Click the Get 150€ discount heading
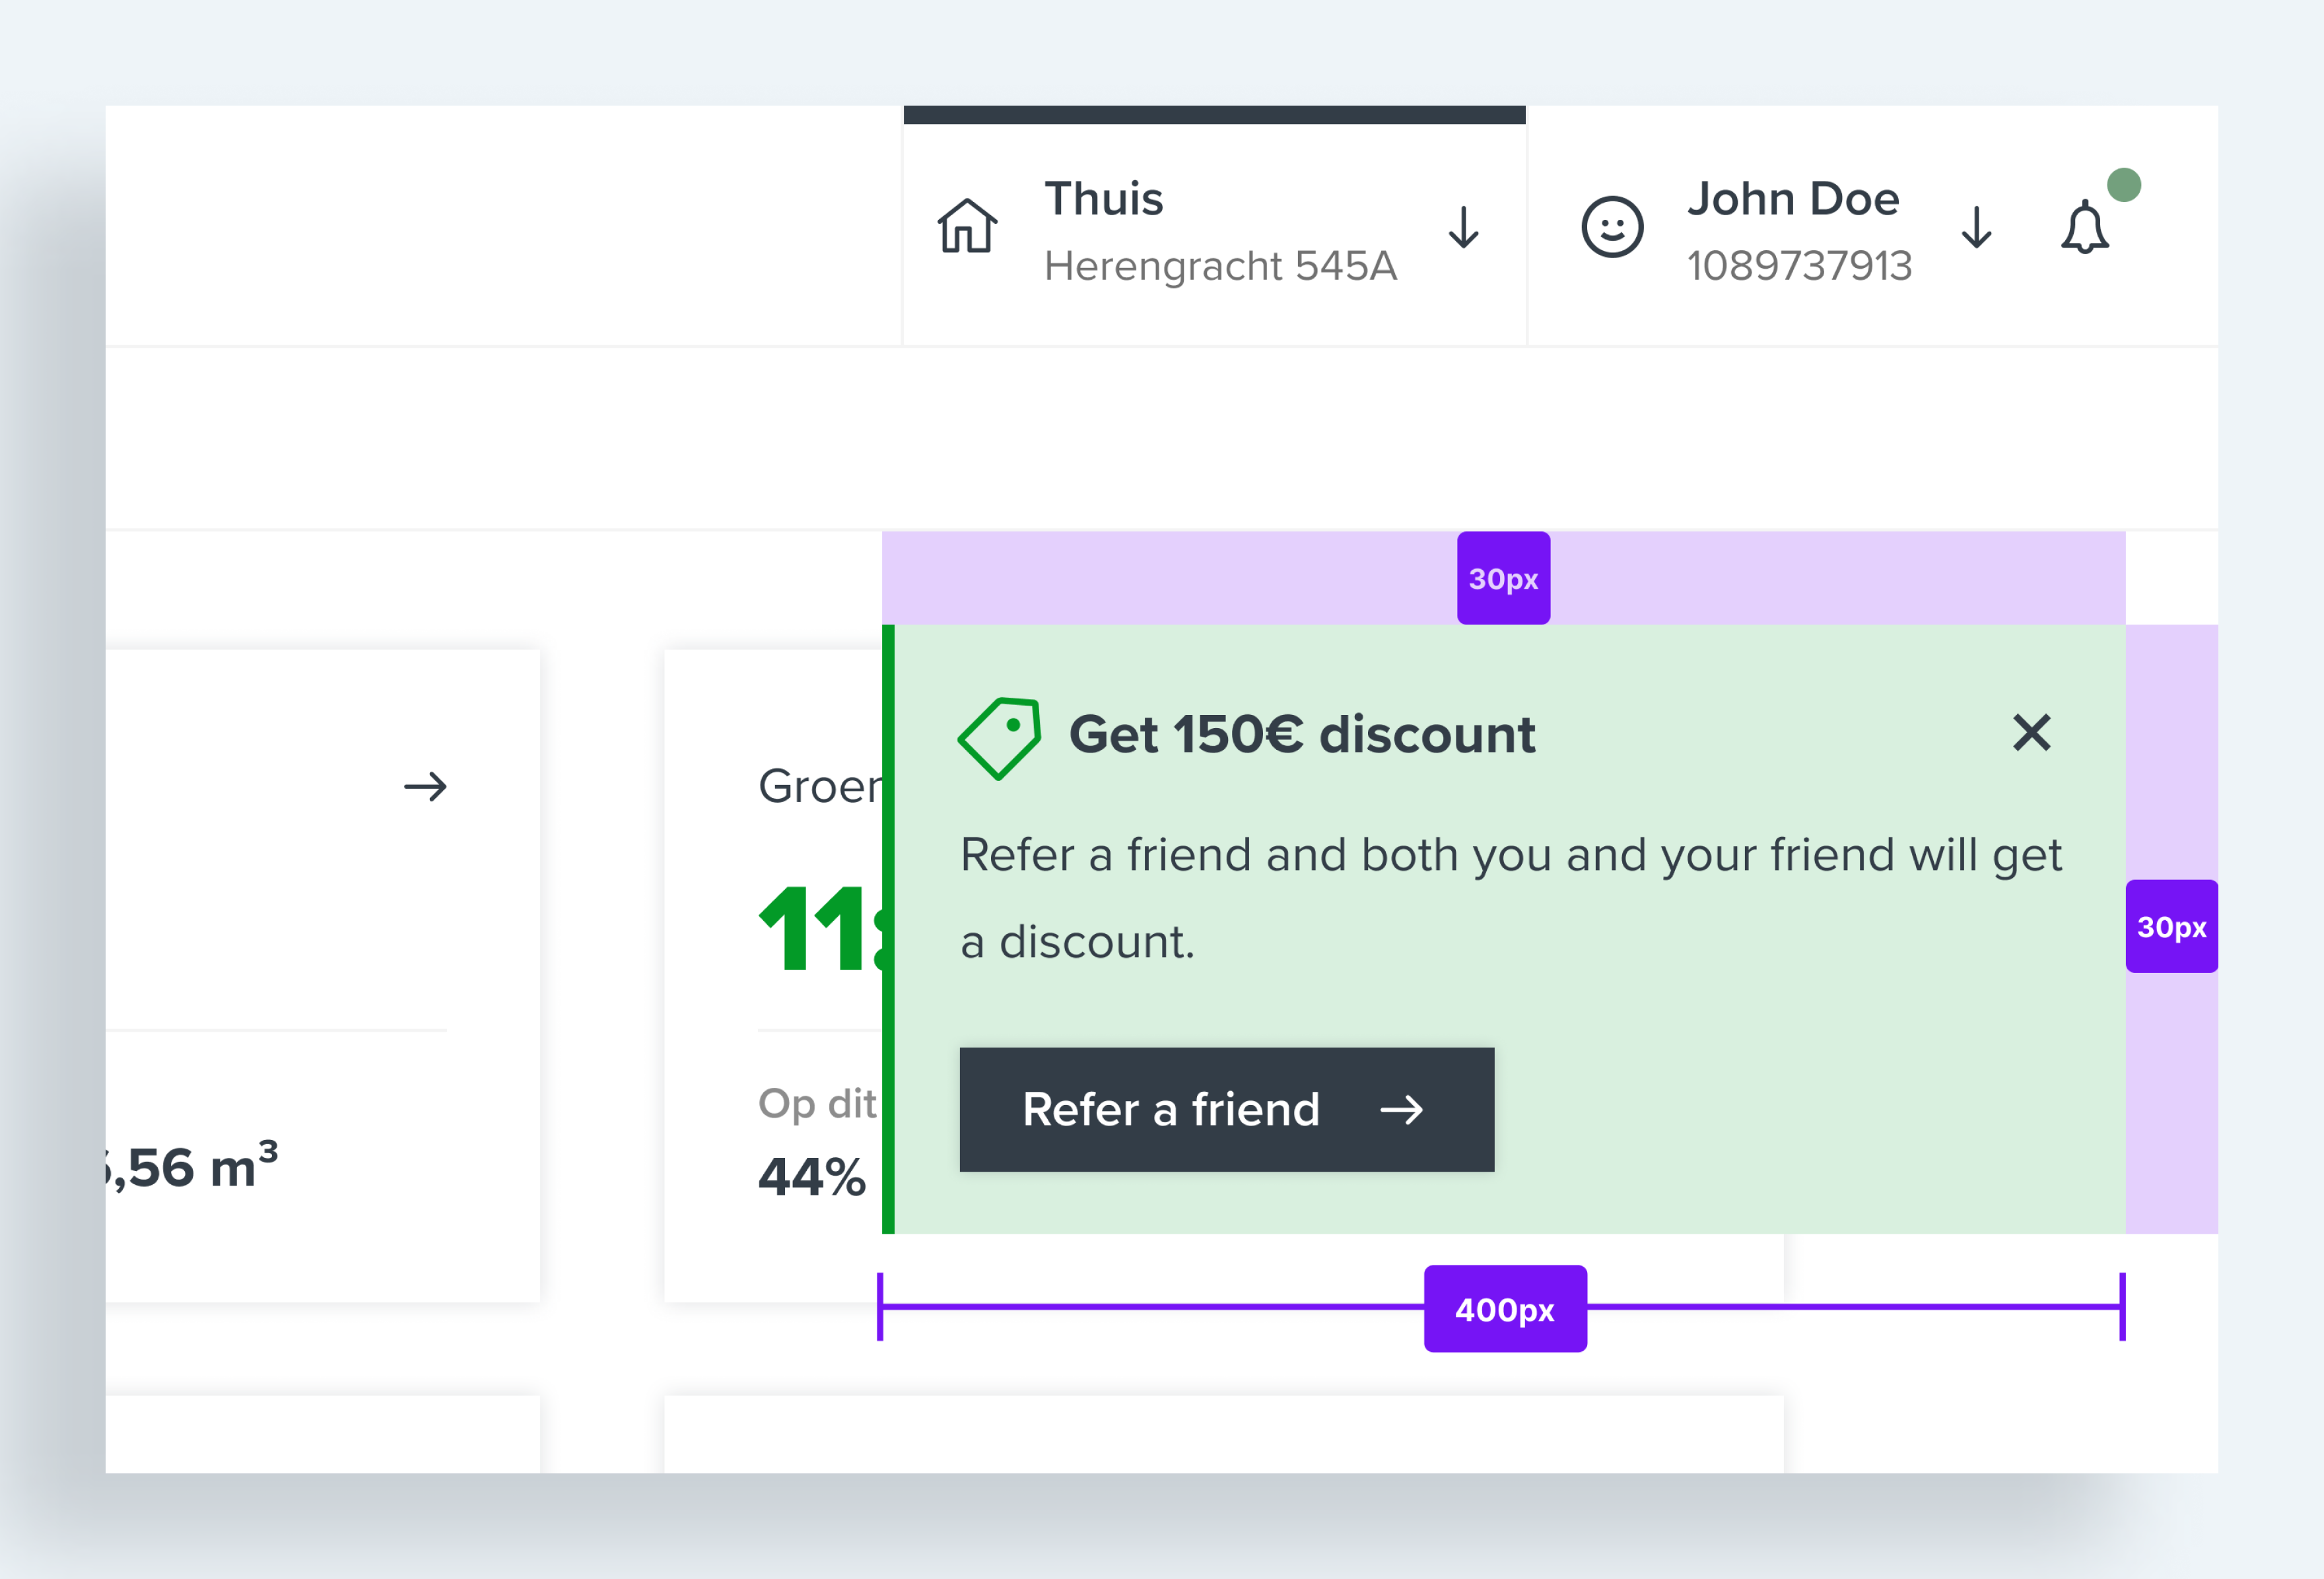Viewport: 2324px width, 1579px height. click(1302, 734)
